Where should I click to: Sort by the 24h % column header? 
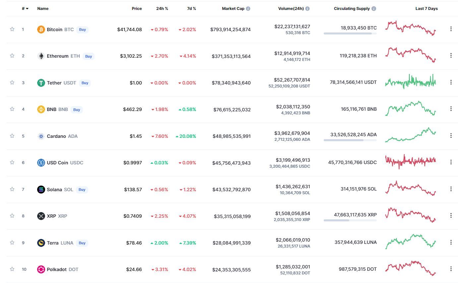(162, 9)
